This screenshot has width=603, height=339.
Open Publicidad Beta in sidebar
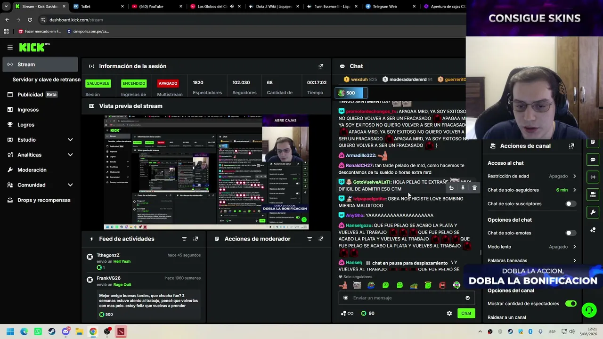point(40,95)
